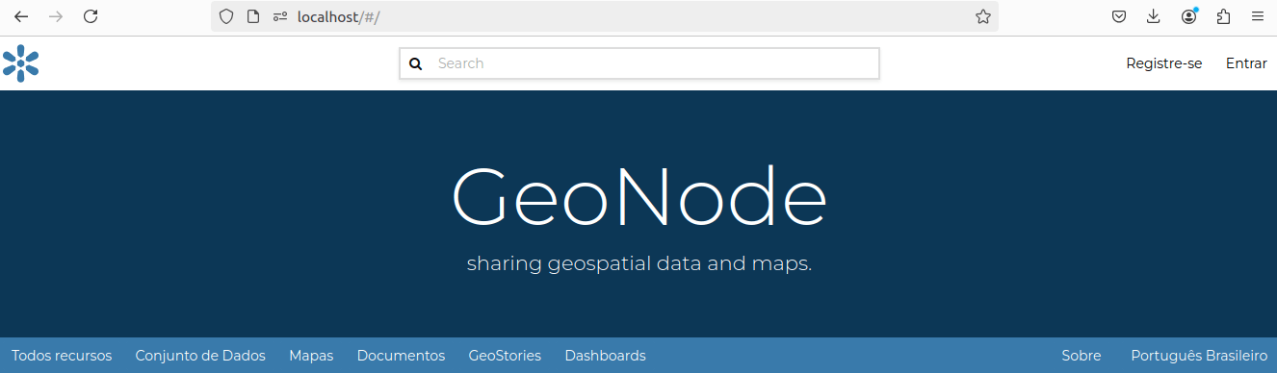The width and height of the screenshot is (1277, 373).
Task: Open the Todos recursos menu item
Action: [x=62, y=356]
